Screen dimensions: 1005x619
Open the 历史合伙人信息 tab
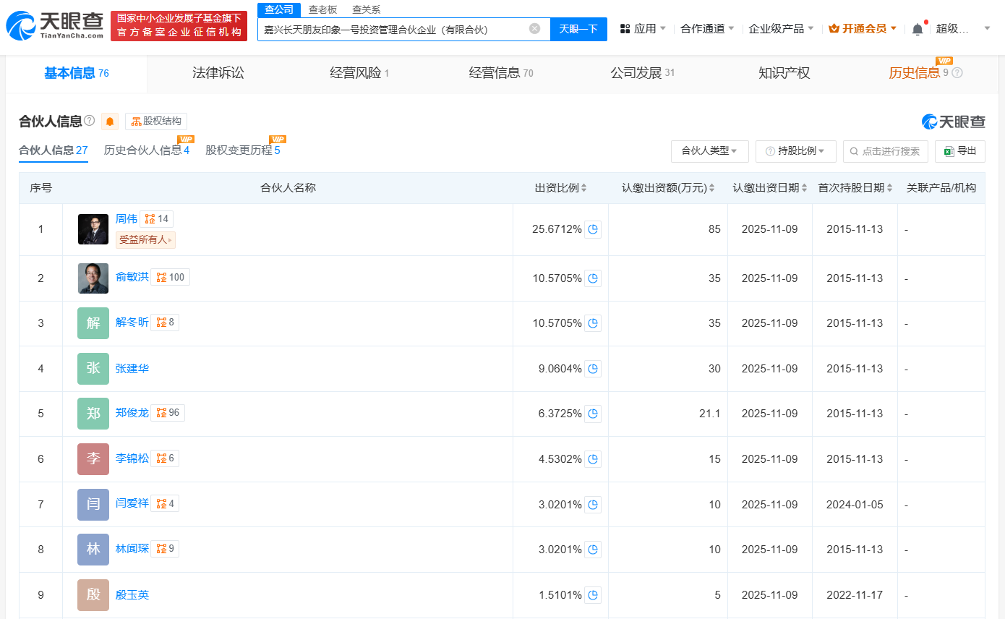(x=142, y=151)
